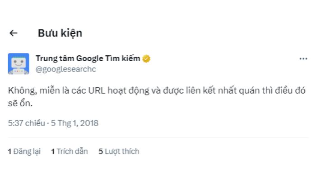Click "sẽ ổn." on the post's second line
Image resolution: width=316 pixels, height=180 pixels.
(x=21, y=103)
